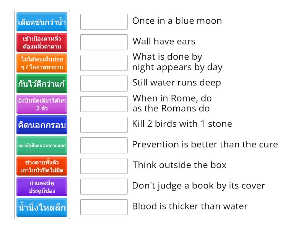Choose the tile น้ำนิ่งไหลลึก
This screenshot has height=229, width=306.
[x=42, y=207]
